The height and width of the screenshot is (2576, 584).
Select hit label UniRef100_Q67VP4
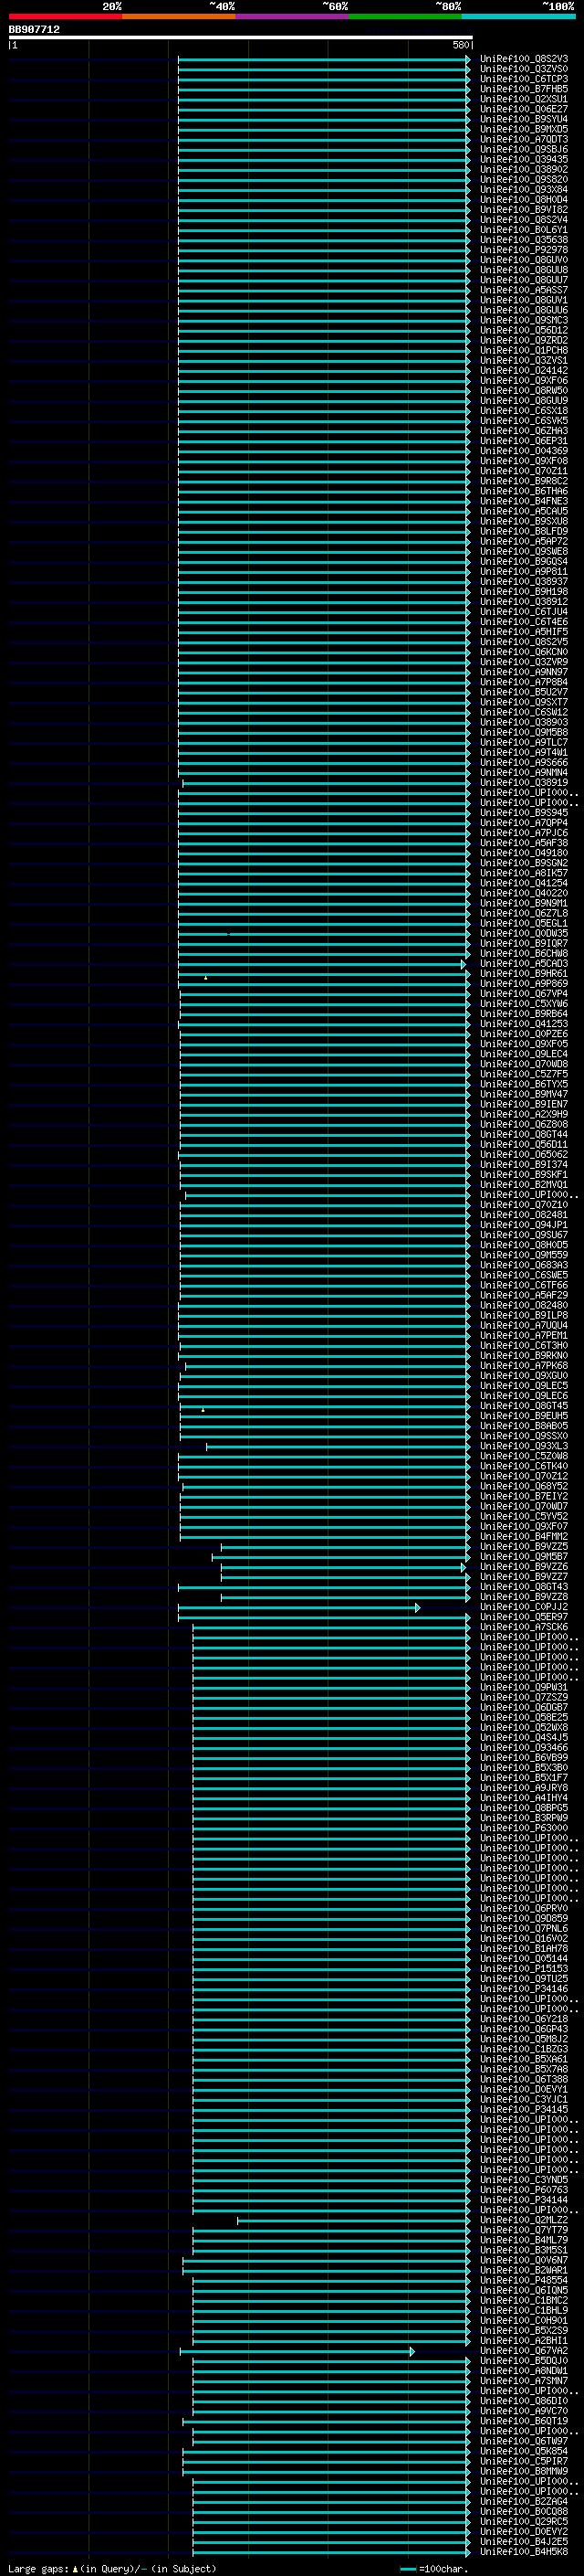(524, 994)
